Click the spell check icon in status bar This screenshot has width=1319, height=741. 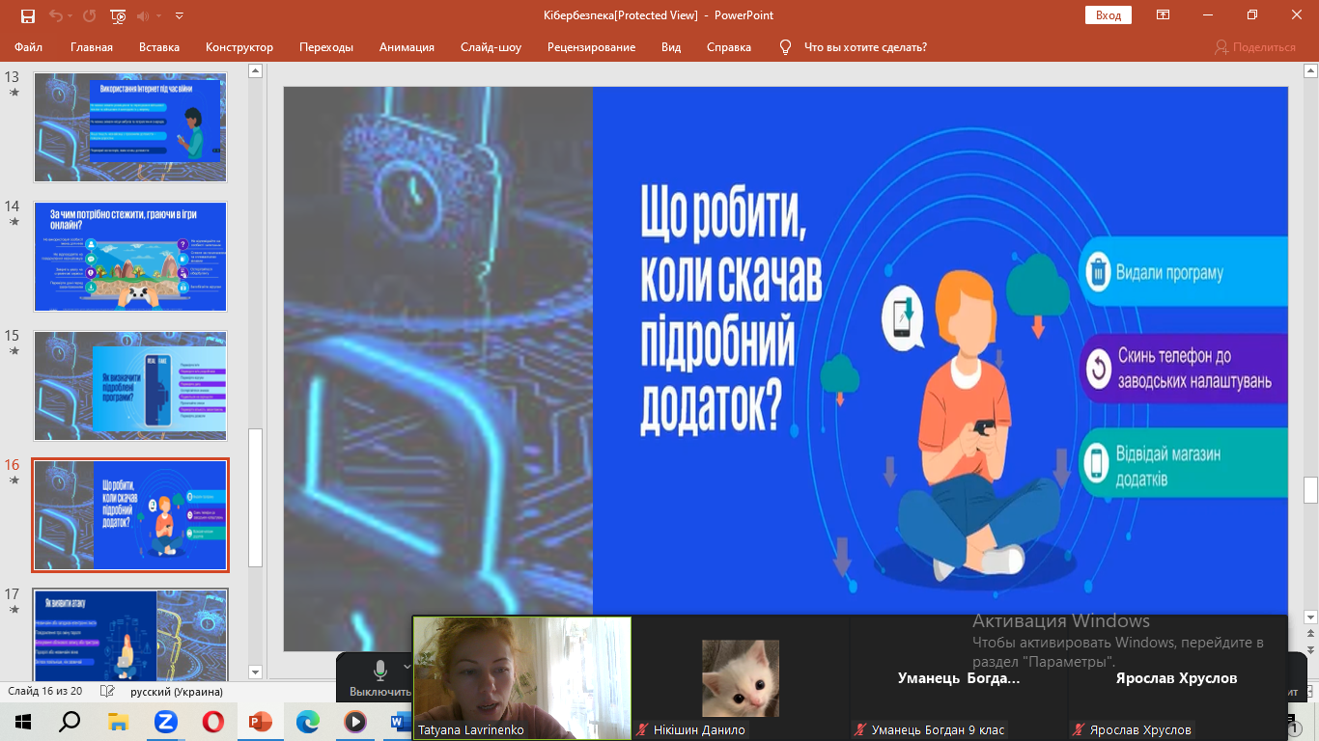pyautogui.click(x=107, y=692)
